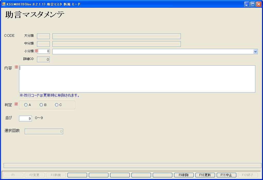Image resolution: width=263 pixels, height=180 pixels.
Task: Maximize the 助言マスタ window
Action: tap(253, 4)
